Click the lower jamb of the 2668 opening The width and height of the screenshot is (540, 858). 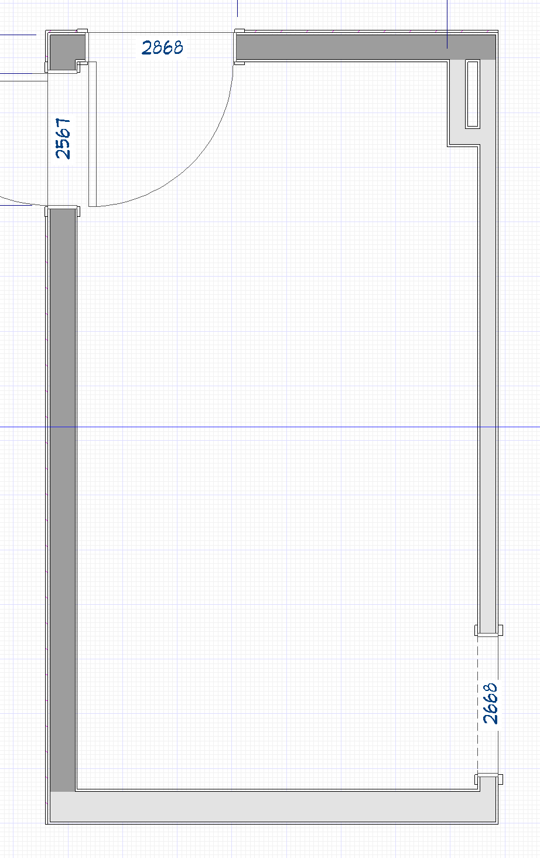pyautogui.click(x=488, y=779)
